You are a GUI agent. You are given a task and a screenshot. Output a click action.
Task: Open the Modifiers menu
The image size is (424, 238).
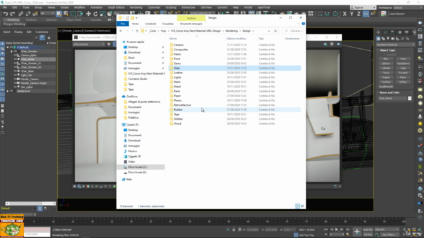point(79,7)
